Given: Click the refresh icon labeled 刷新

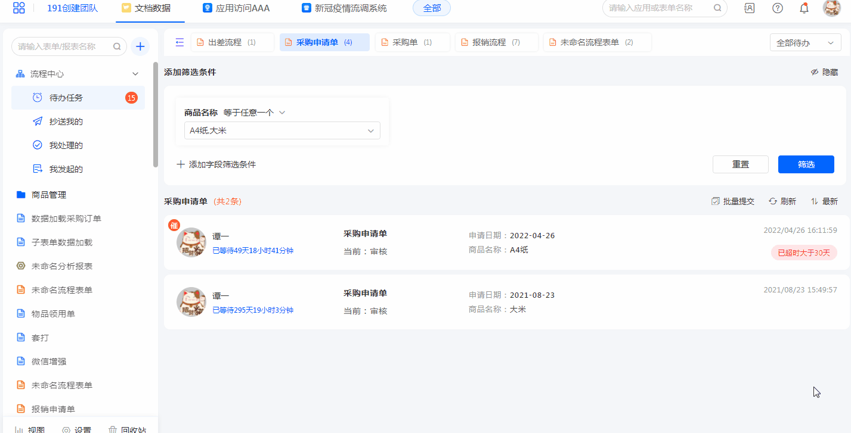Looking at the screenshot, I should click(x=782, y=201).
